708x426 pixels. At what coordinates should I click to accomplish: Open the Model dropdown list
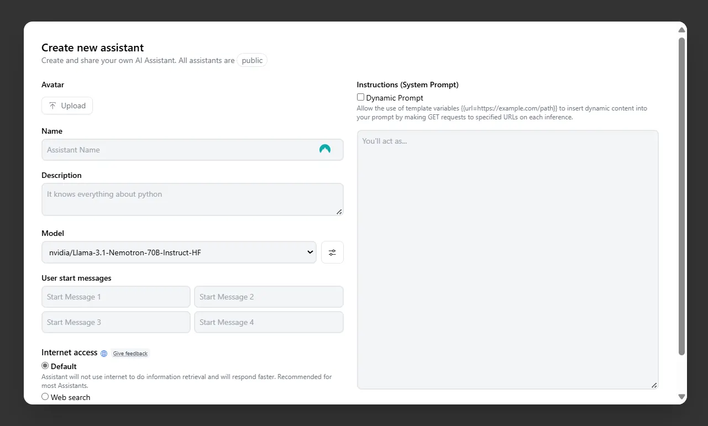coord(179,253)
